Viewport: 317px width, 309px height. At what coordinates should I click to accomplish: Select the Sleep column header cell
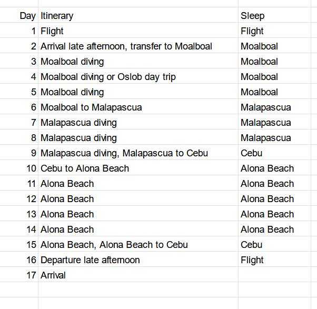point(253,16)
